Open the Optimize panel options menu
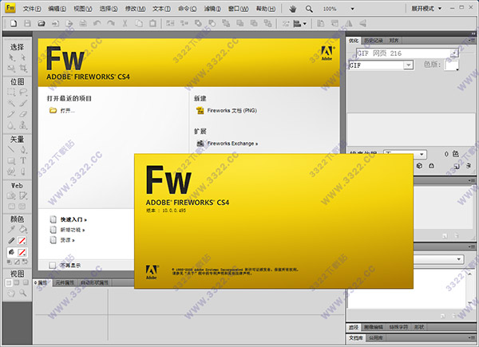 click(x=472, y=41)
